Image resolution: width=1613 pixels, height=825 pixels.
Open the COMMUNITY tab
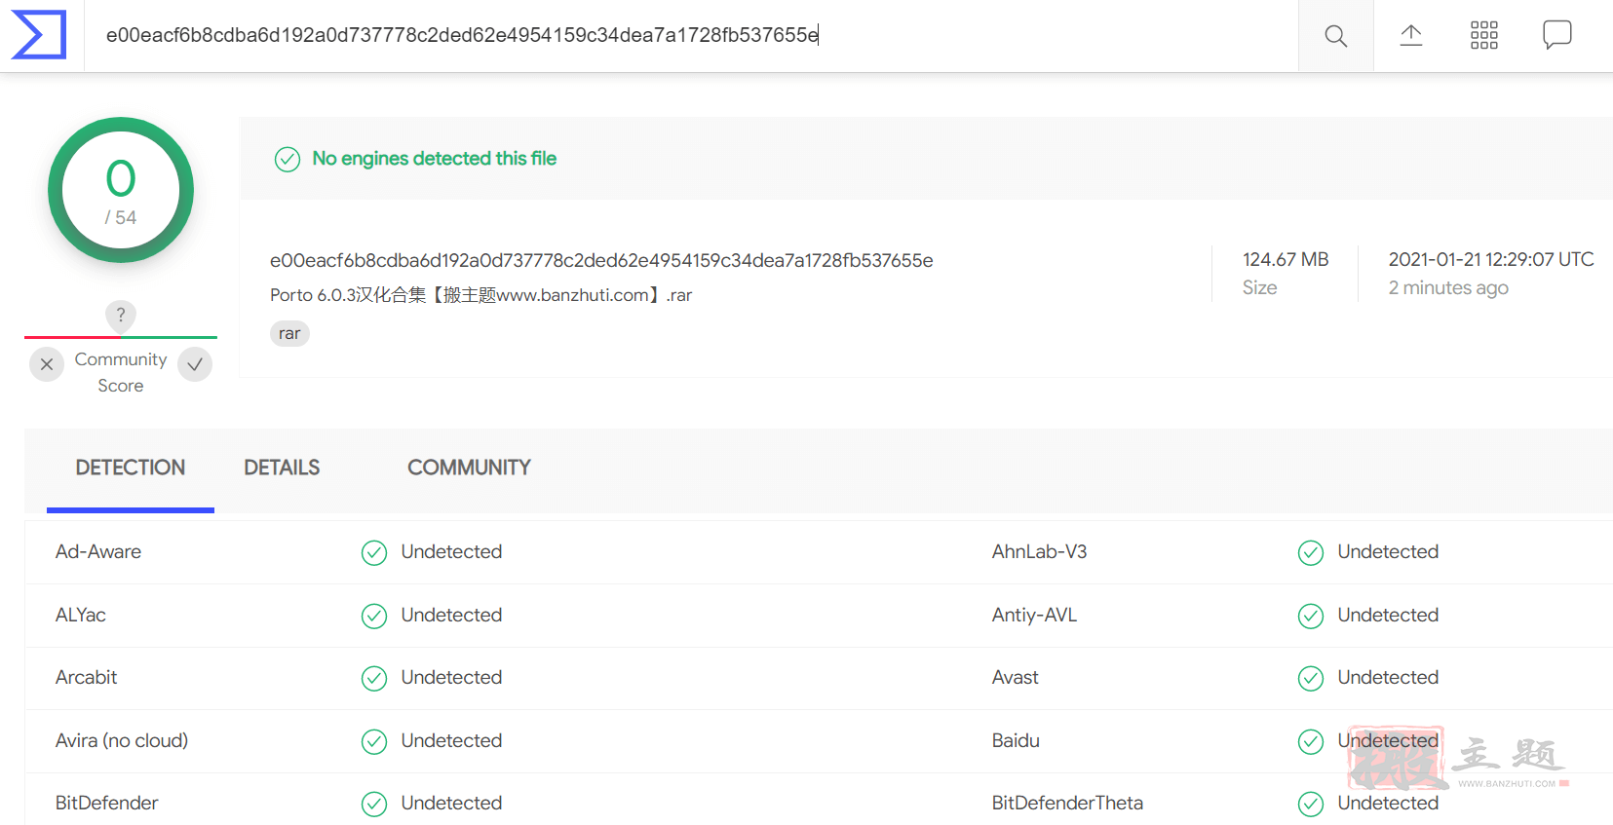tap(469, 469)
